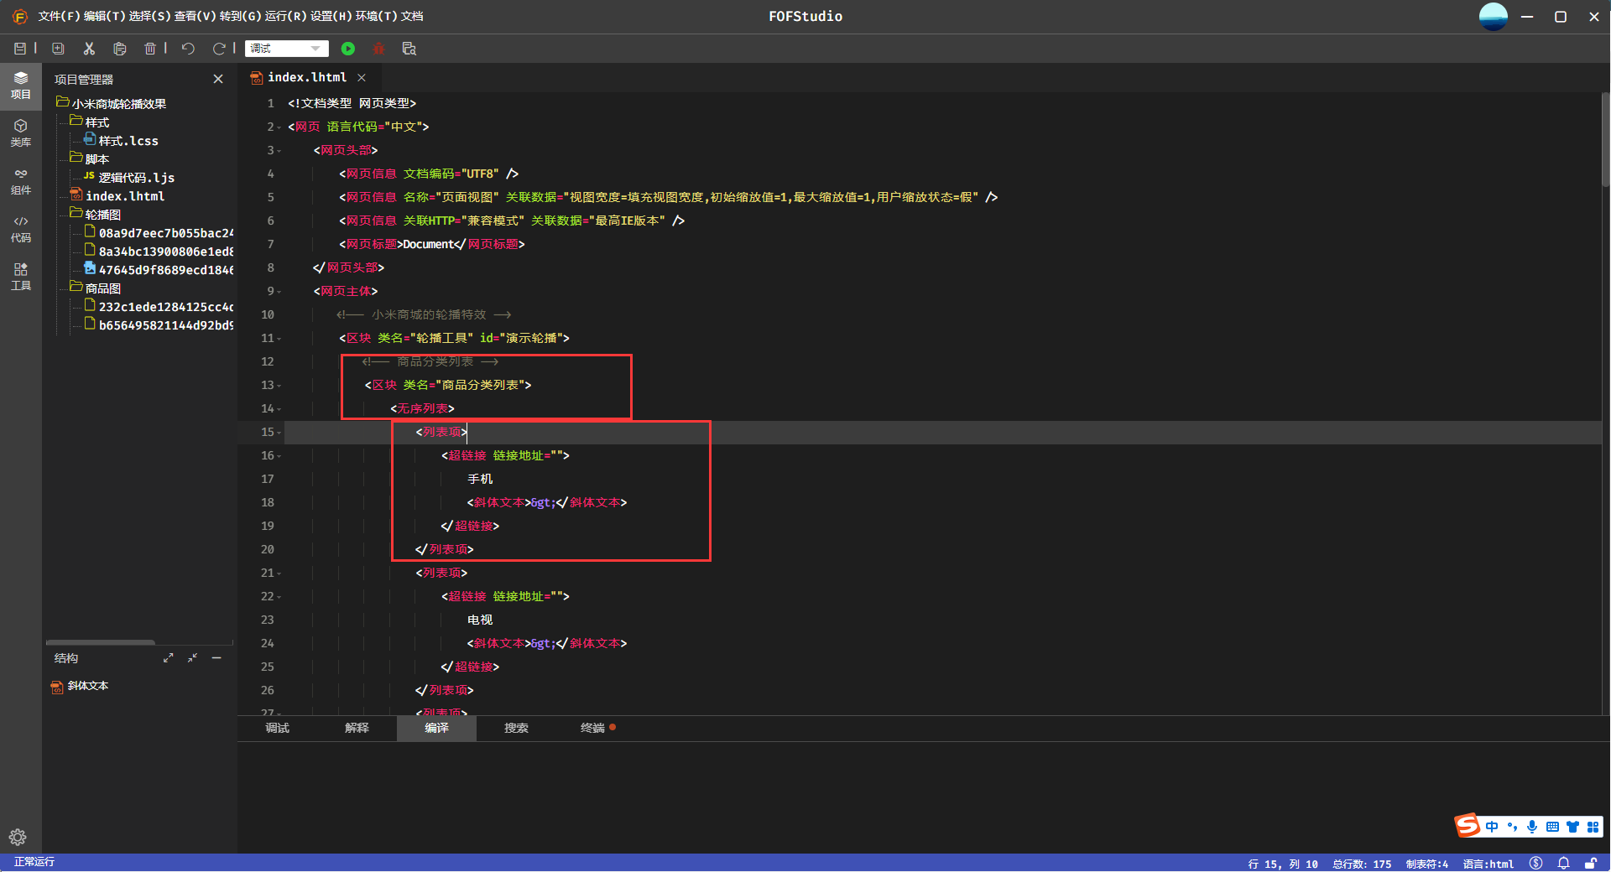Collapse the 商品图 folder
Image resolution: width=1611 pixels, height=872 pixels.
pyautogui.click(x=76, y=287)
